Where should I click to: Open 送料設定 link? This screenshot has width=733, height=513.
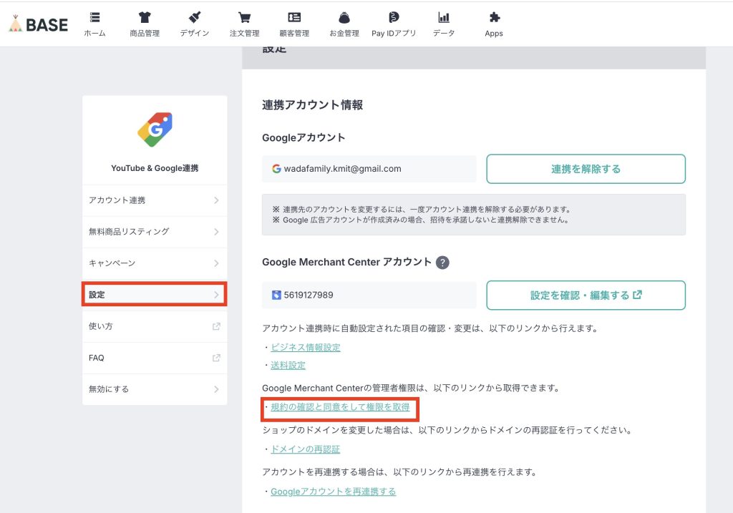pyautogui.click(x=288, y=366)
